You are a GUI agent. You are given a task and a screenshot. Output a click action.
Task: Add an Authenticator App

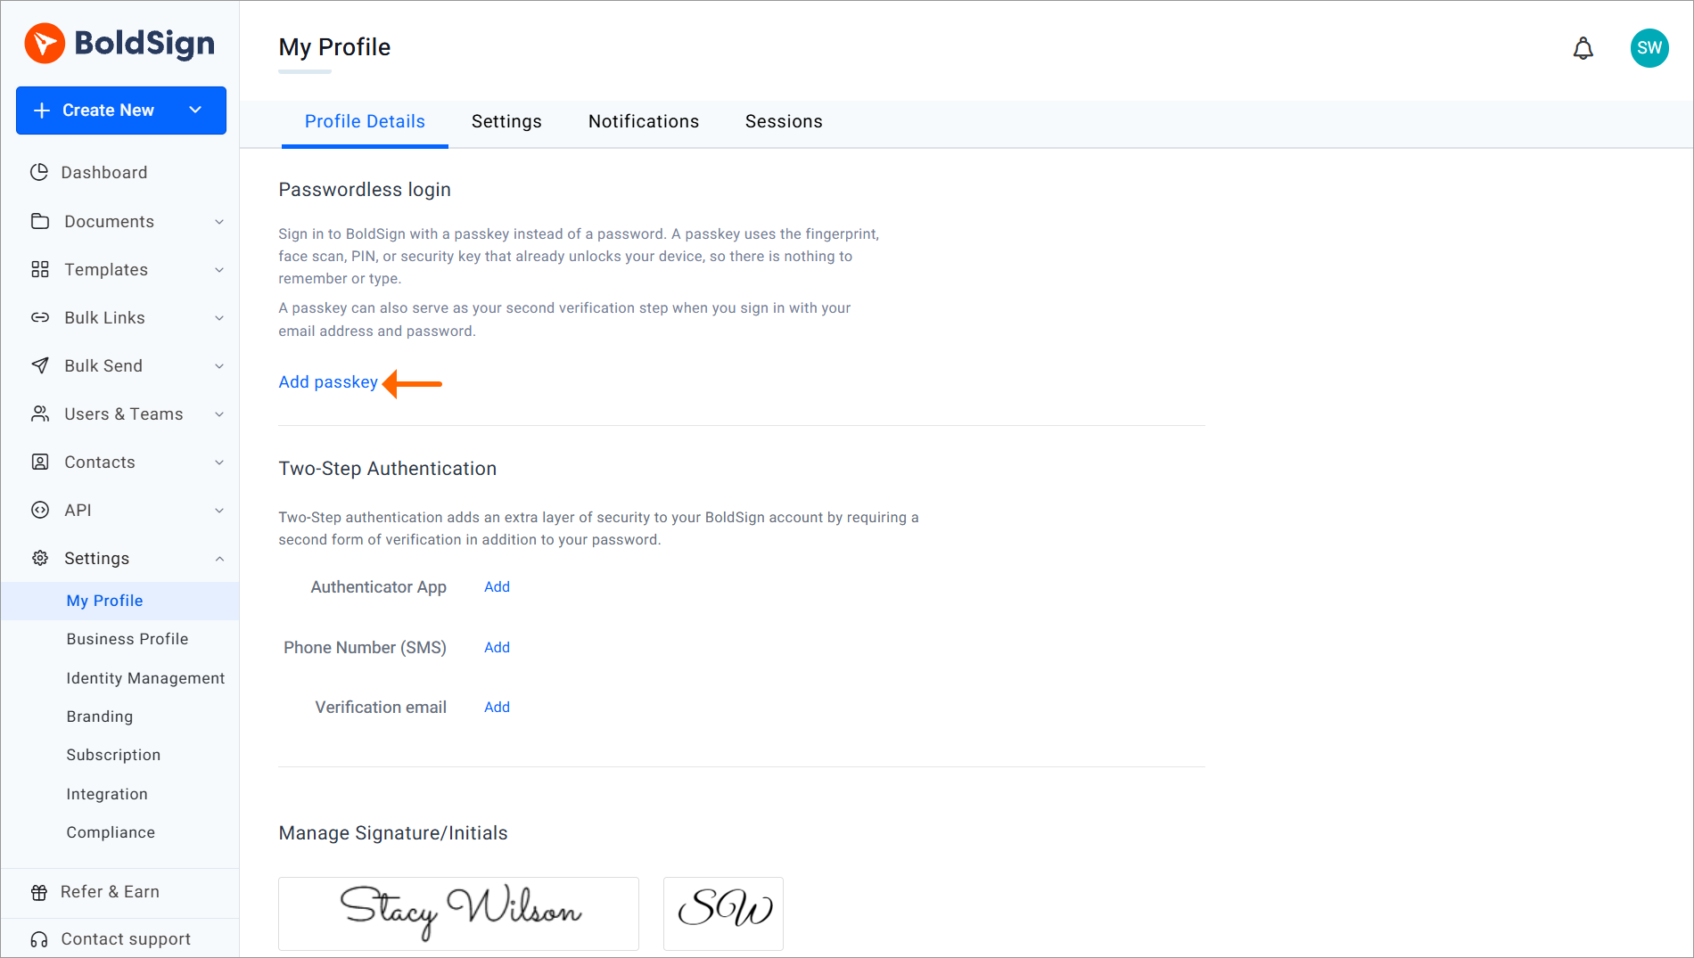(497, 586)
